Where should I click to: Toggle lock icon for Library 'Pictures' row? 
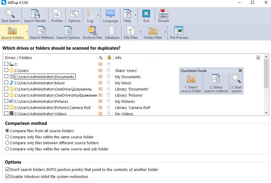(109, 95)
